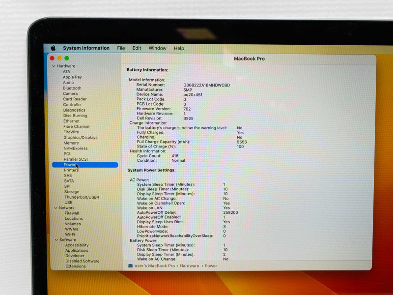Select Disc Burning in the sidebar
The image size is (393, 295).
[75, 116]
